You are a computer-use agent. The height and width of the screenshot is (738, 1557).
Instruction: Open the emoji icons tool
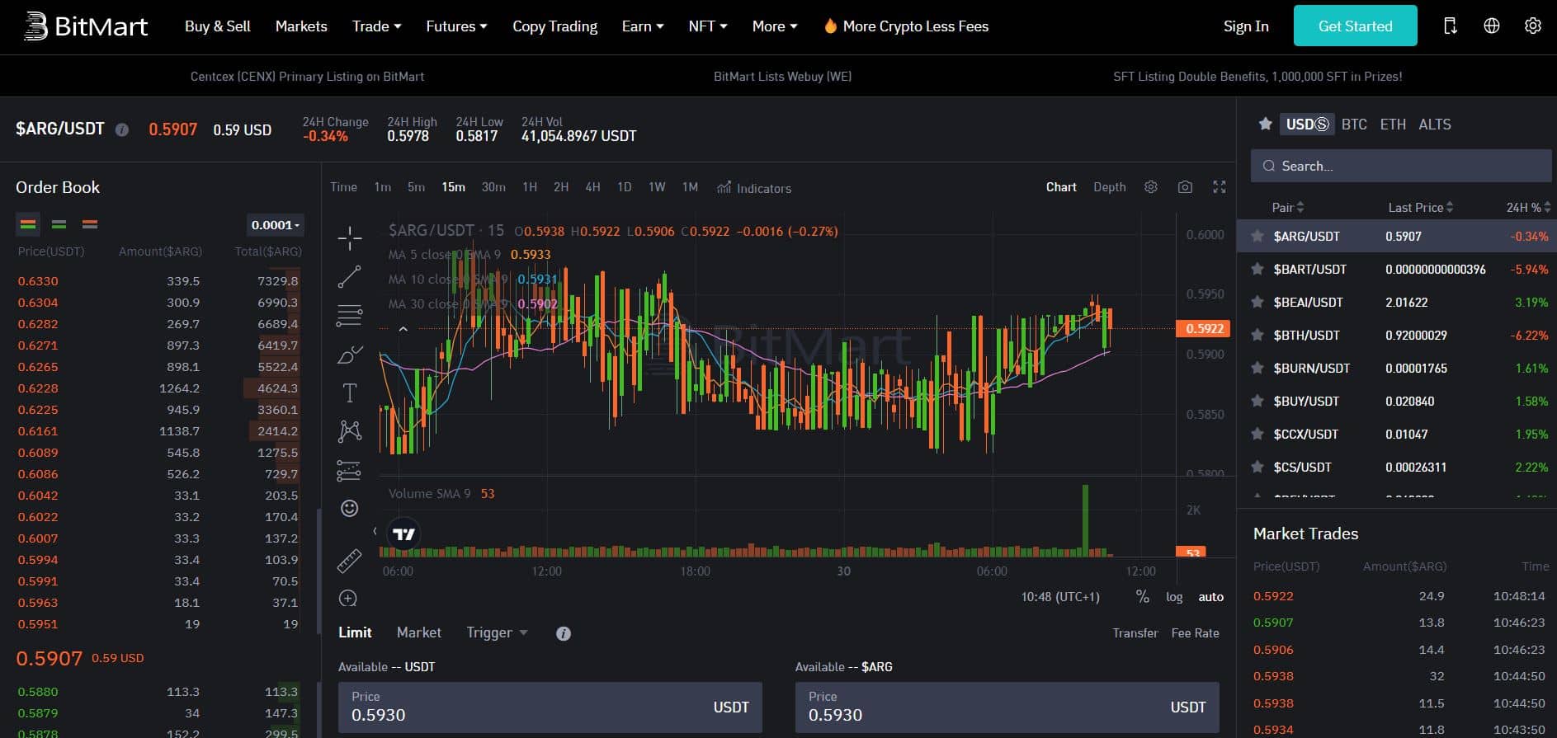pyautogui.click(x=350, y=509)
